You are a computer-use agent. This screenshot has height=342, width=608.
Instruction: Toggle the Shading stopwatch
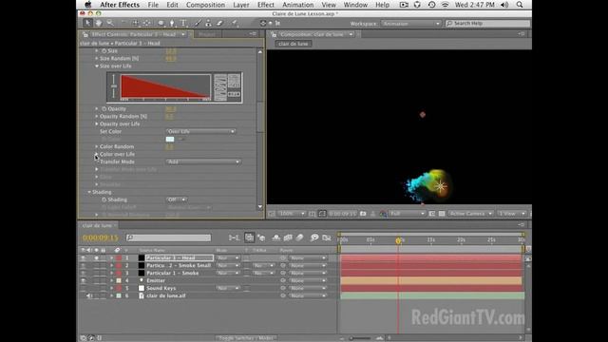[x=104, y=199]
